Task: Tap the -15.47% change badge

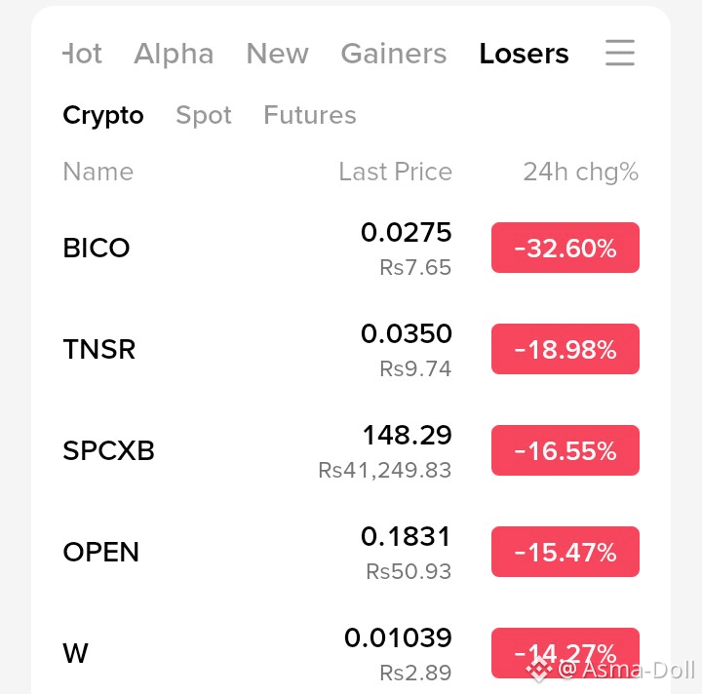Action: coord(565,552)
